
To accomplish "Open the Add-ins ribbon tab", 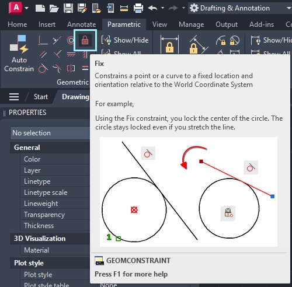I will tap(262, 24).
